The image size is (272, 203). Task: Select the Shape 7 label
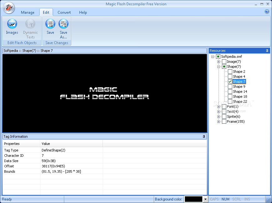[239, 82]
